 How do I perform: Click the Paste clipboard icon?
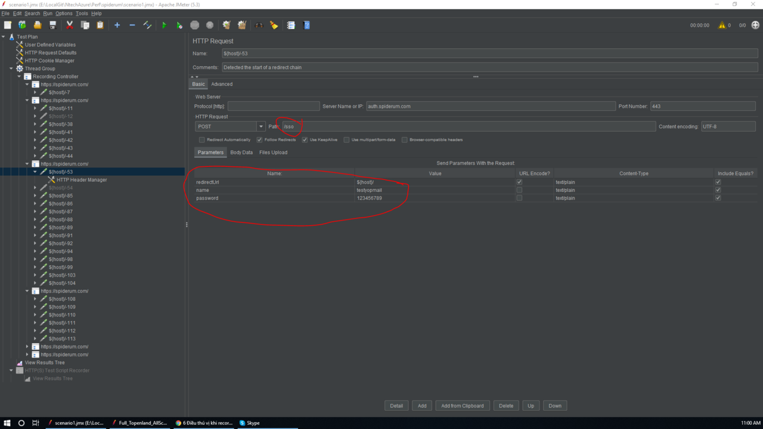click(x=100, y=25)
